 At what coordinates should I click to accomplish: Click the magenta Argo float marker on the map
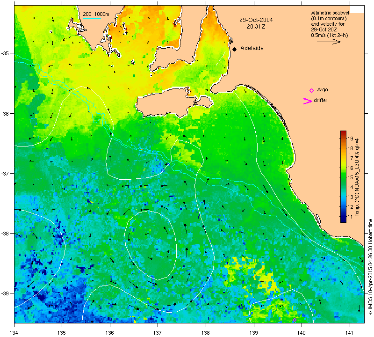295,320
